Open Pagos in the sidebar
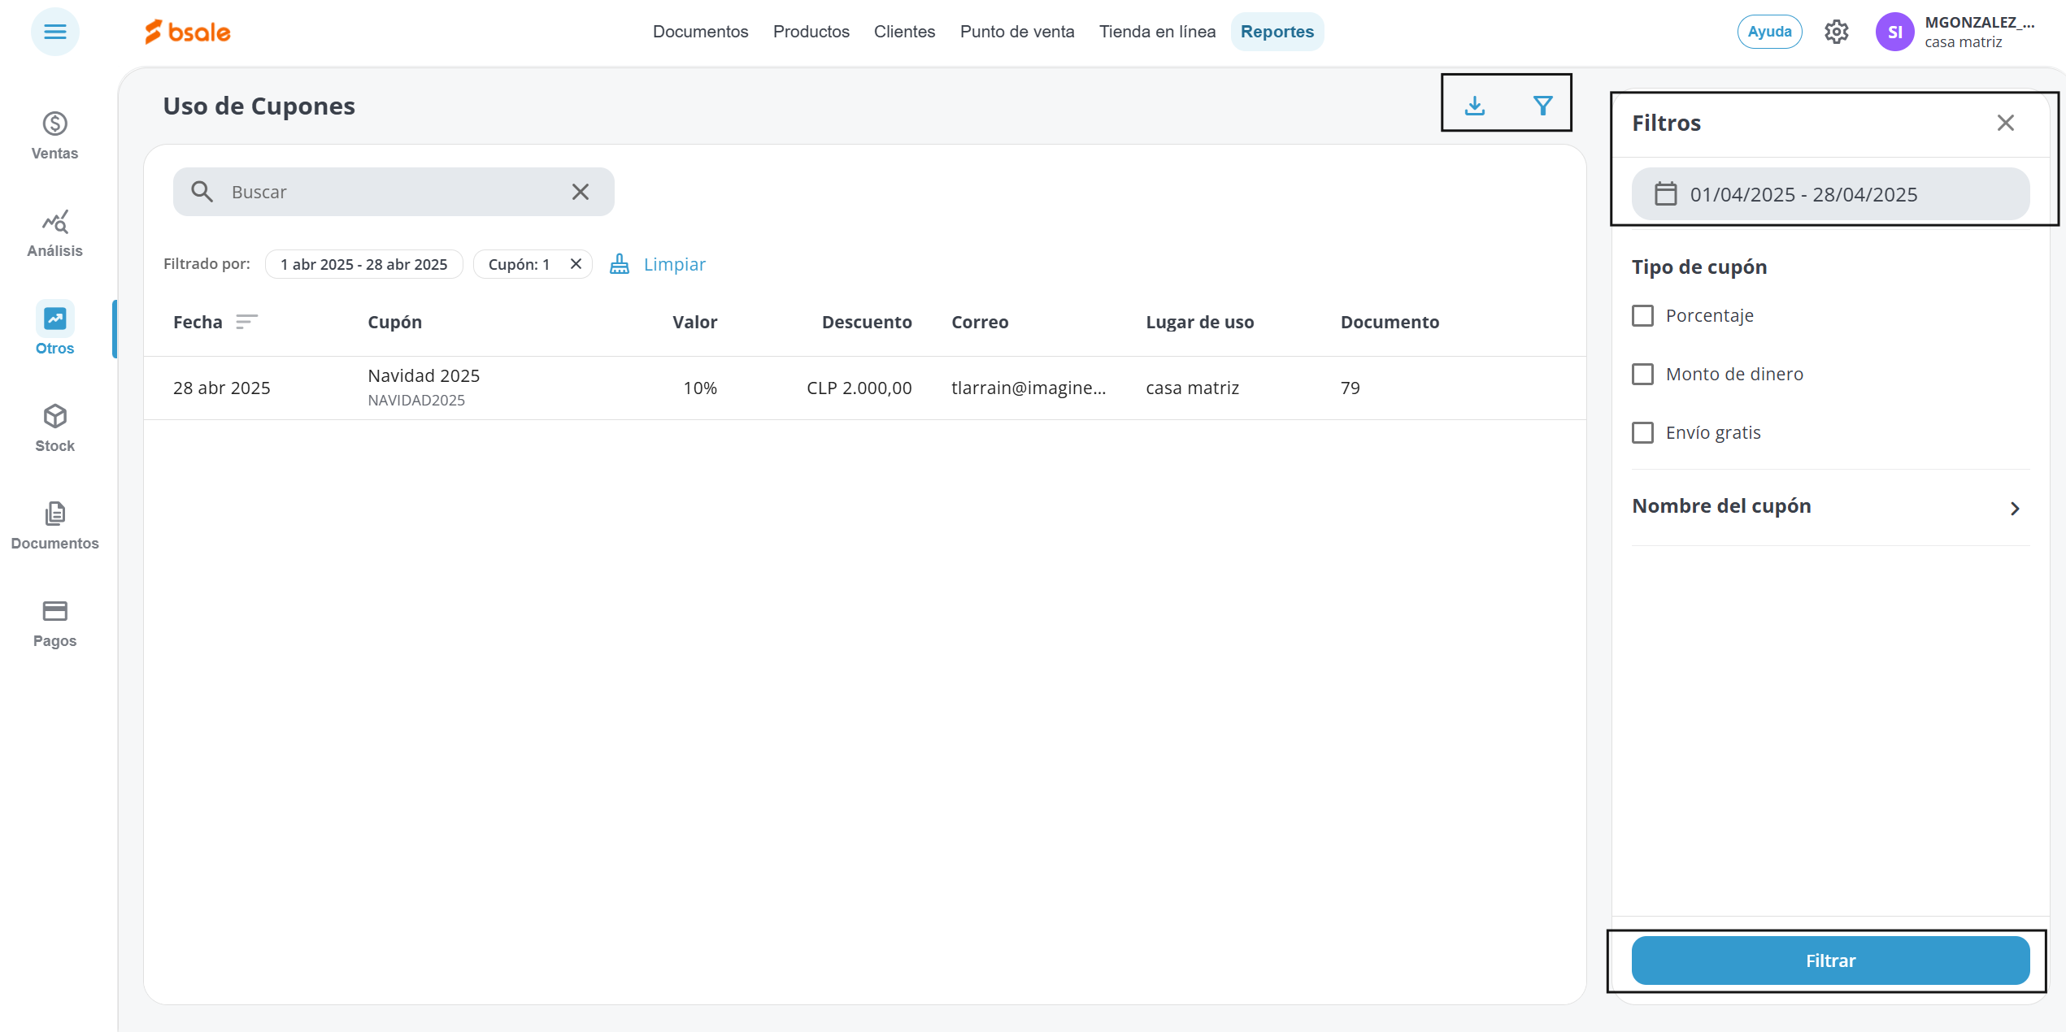2066x1032 pixels. pyautogui.click(x=54, y=623)
